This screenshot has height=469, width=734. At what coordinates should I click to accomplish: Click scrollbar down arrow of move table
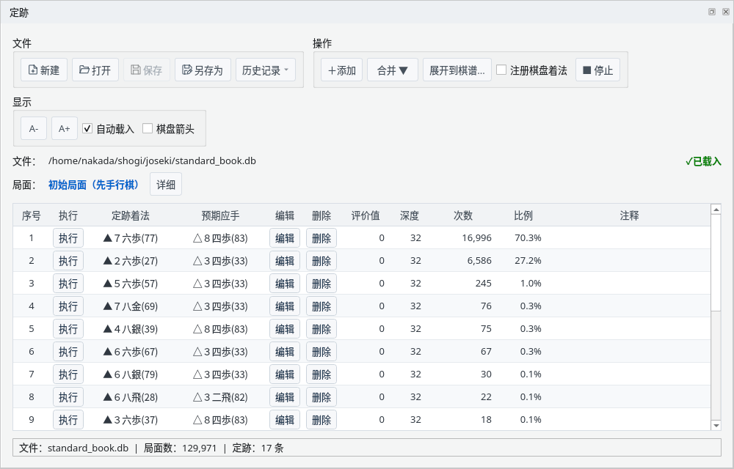pos(716,425)
